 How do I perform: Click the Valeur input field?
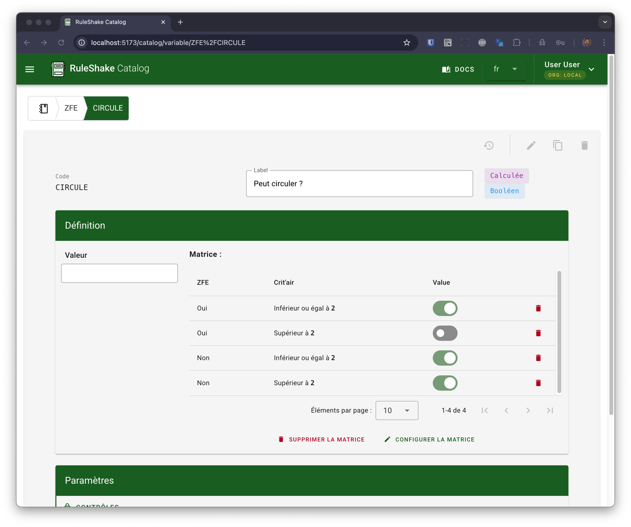point(119,274)
